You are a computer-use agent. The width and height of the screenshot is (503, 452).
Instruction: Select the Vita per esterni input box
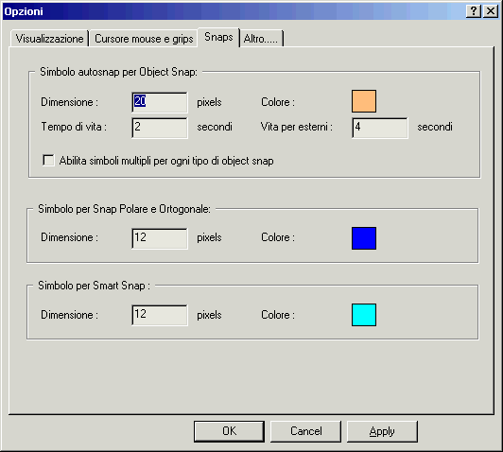coord(380,128)
